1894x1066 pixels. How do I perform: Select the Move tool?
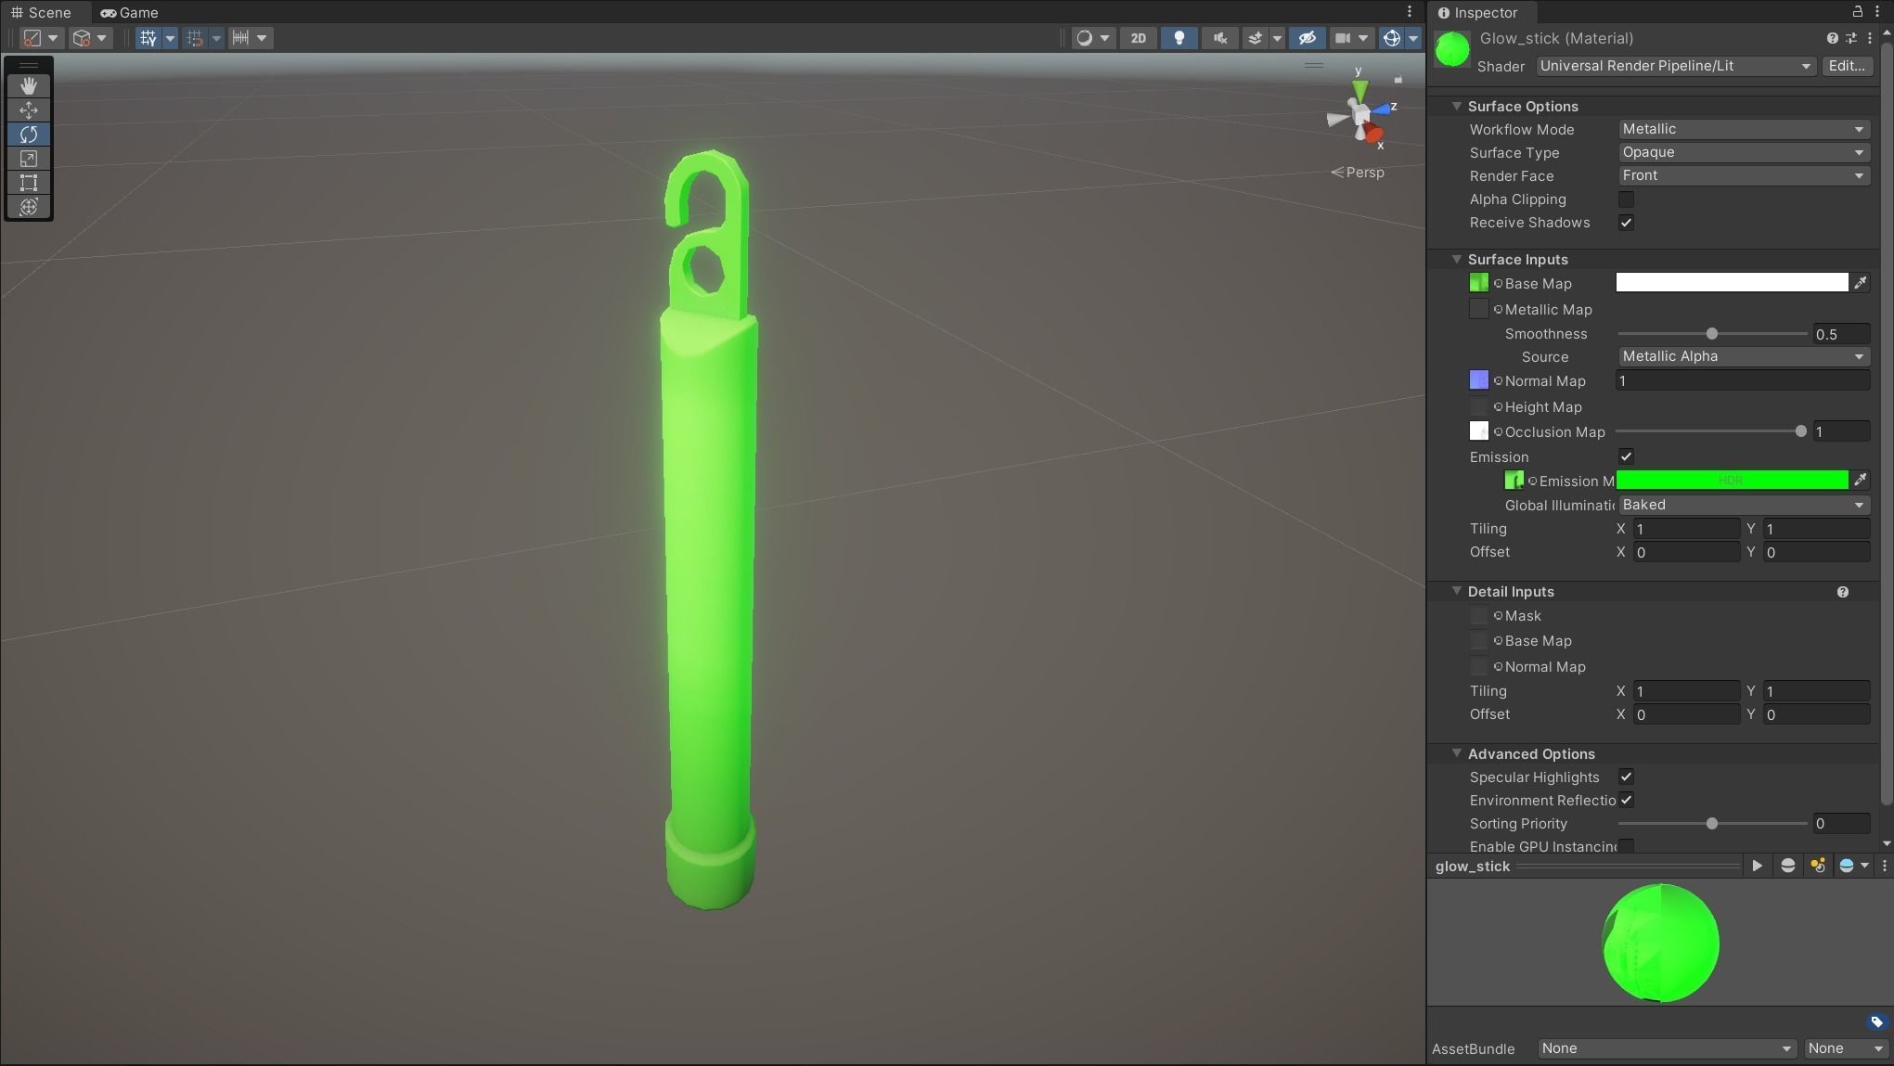click(x=29, y=109)
